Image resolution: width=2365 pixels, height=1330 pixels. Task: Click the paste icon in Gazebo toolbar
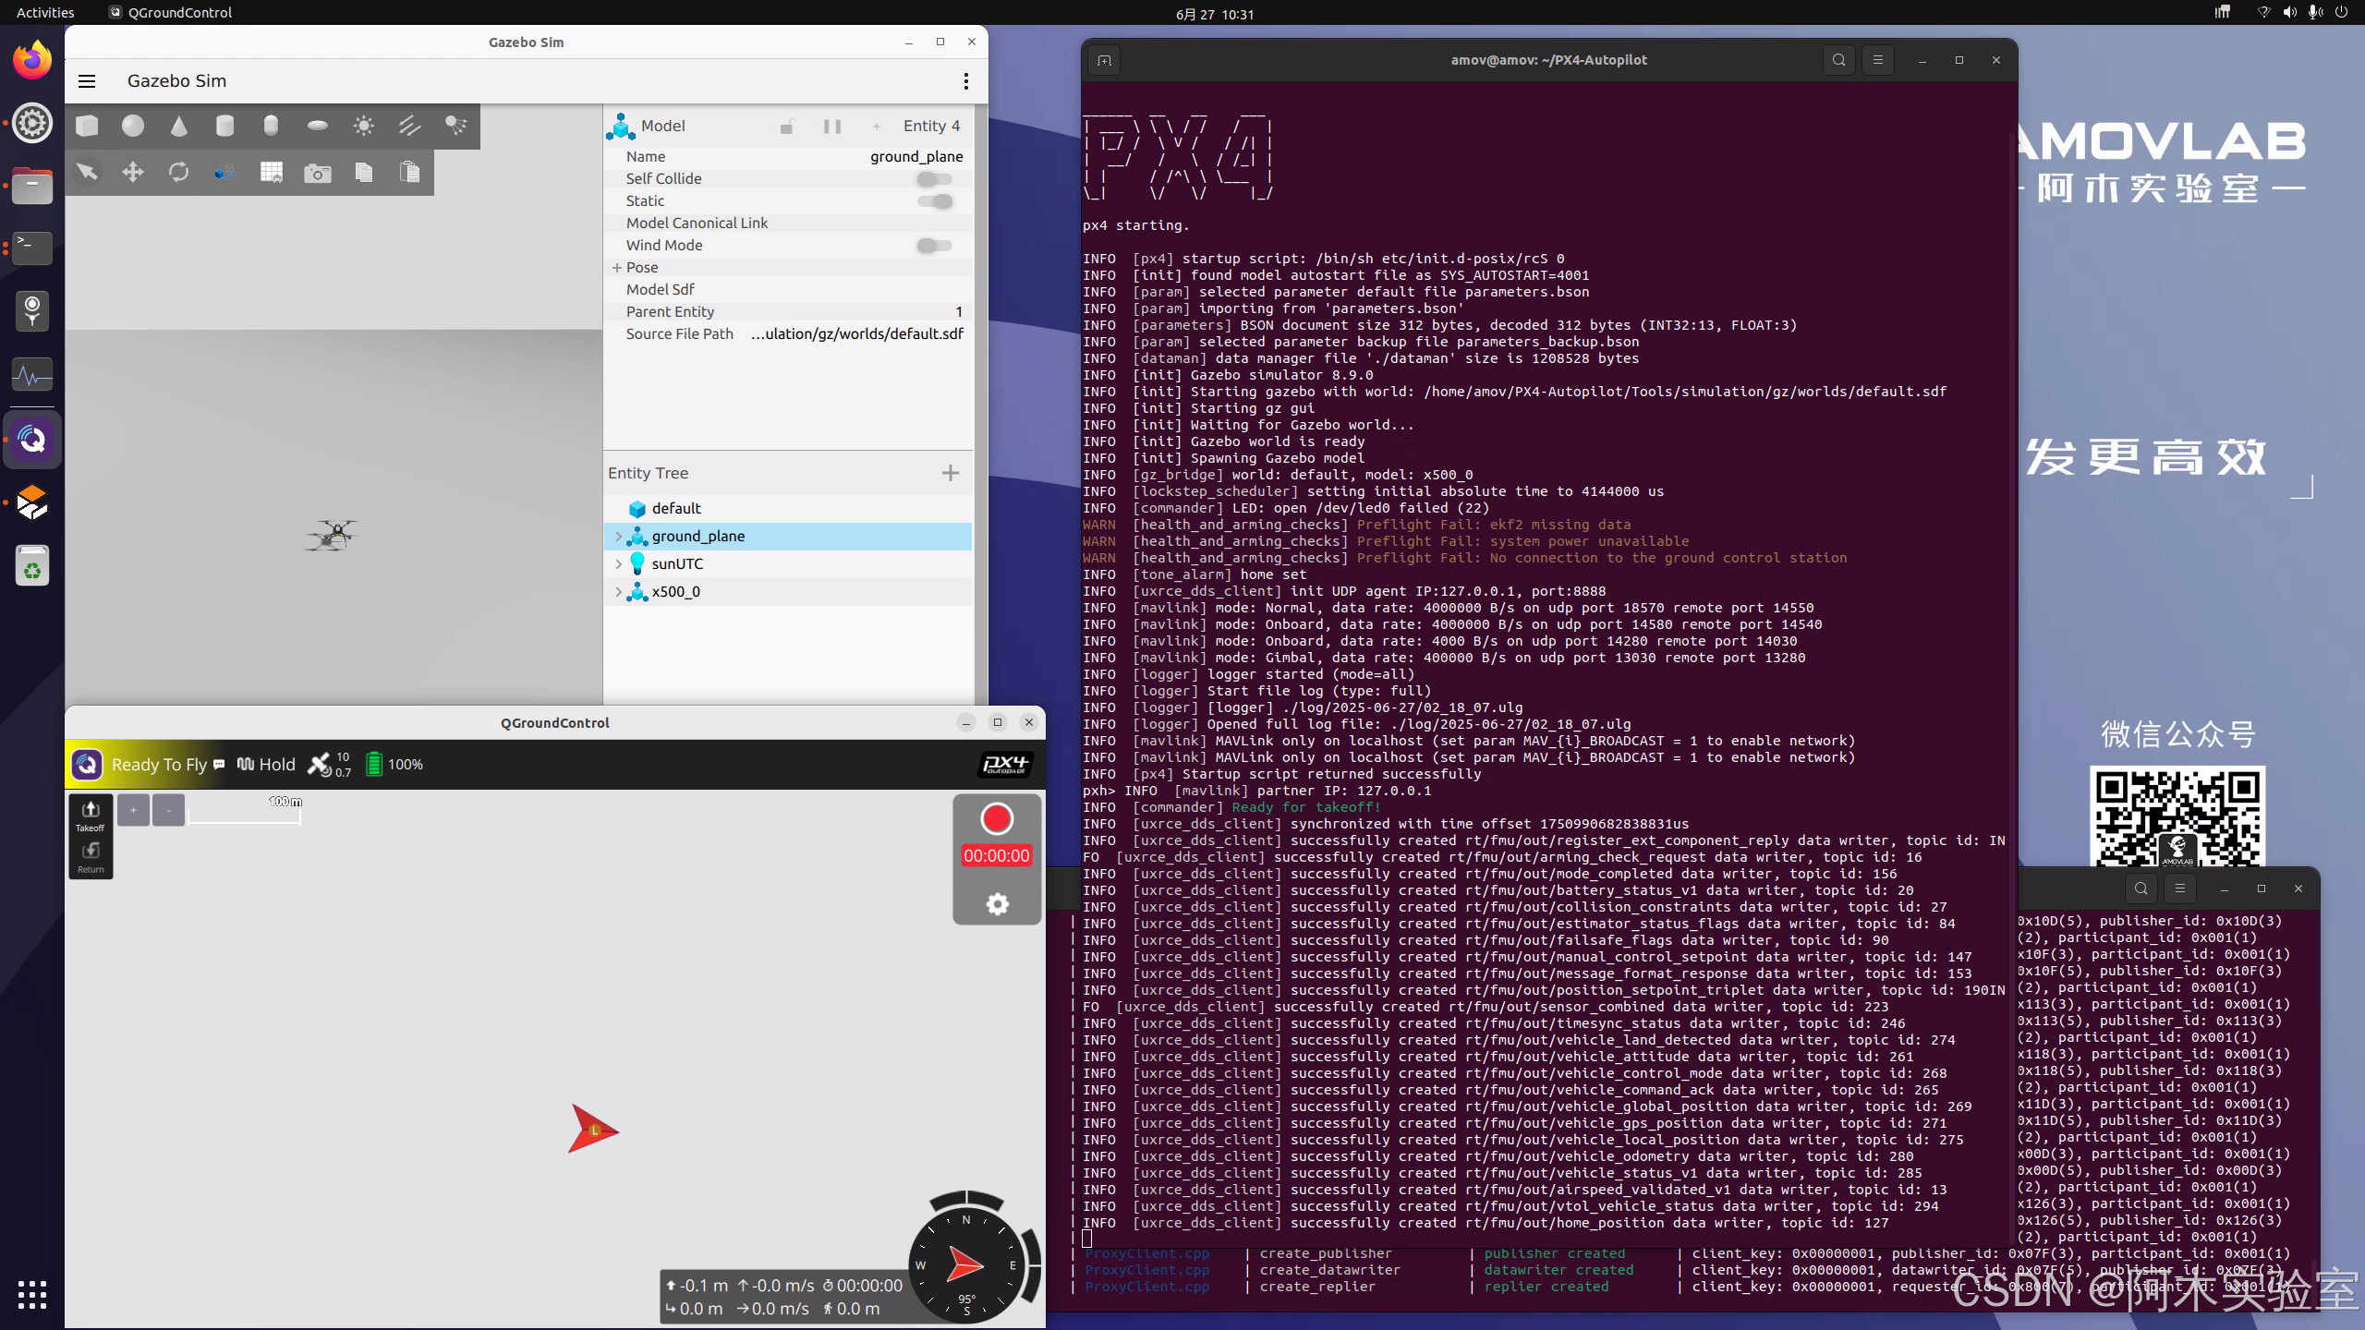409,172
